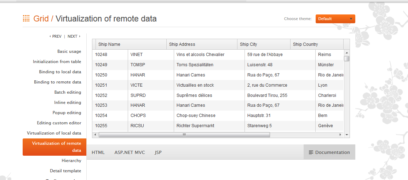
Task: Open the Batch editing example link
Action: [x=68, y=92]
